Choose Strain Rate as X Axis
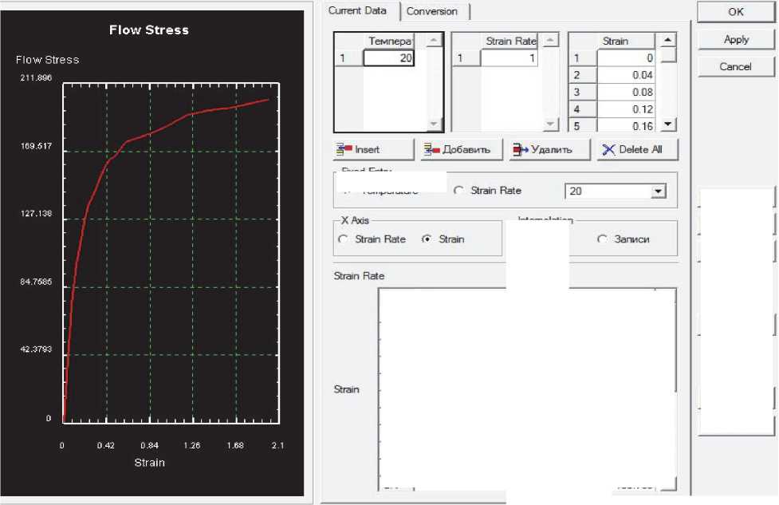Screen dimensions: 779x505 coord(344,239)
